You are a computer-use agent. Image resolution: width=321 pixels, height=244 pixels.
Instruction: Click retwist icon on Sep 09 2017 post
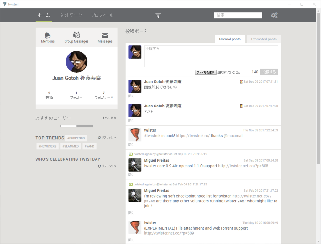[x=131, y=154]
